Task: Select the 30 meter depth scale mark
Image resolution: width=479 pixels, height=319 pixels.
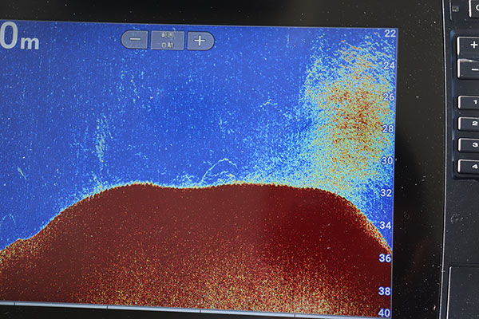Action: pos(387,160)
